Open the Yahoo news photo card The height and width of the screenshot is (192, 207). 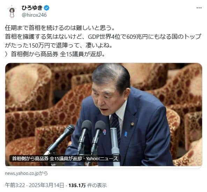click(x=104, y=114)
